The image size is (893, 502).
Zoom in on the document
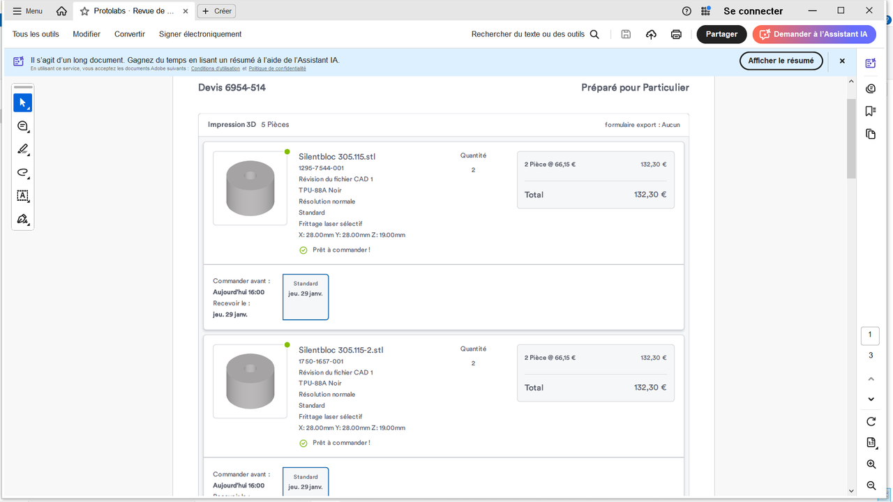871,464
